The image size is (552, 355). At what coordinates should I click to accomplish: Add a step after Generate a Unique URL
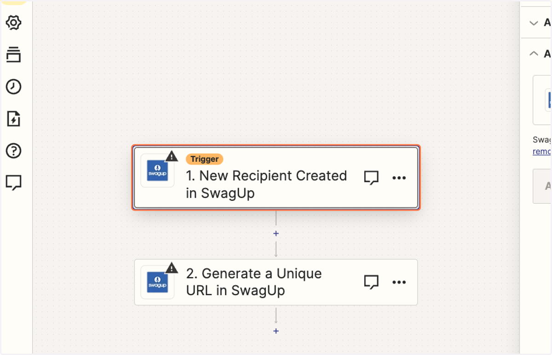[x=276, y=331]
